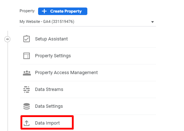Click the Setup Assistant clipboard checkmark icon
This screenshot has height=131, width=184.
click(x=27, y=39)
